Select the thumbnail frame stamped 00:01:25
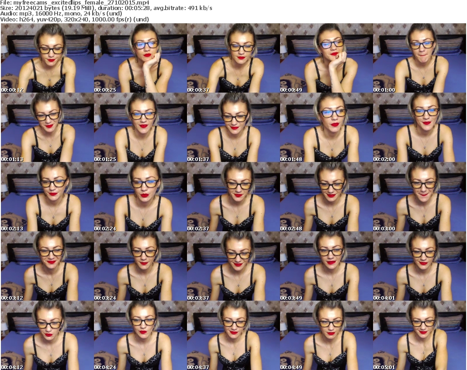The width and height of the screenshot is (467, 370). (x=140, y=127)
